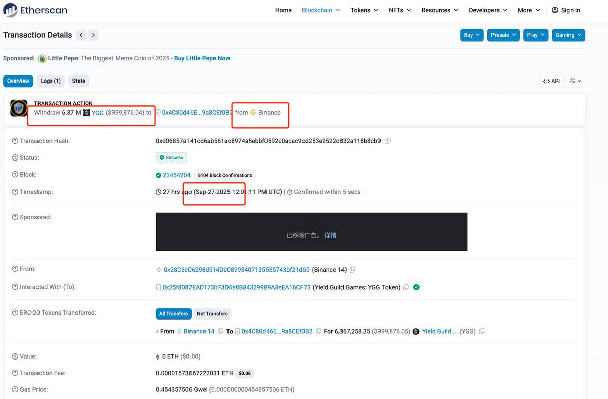
Task: Click help icon beside Gas Price
Action: click(x=15, y=390)
